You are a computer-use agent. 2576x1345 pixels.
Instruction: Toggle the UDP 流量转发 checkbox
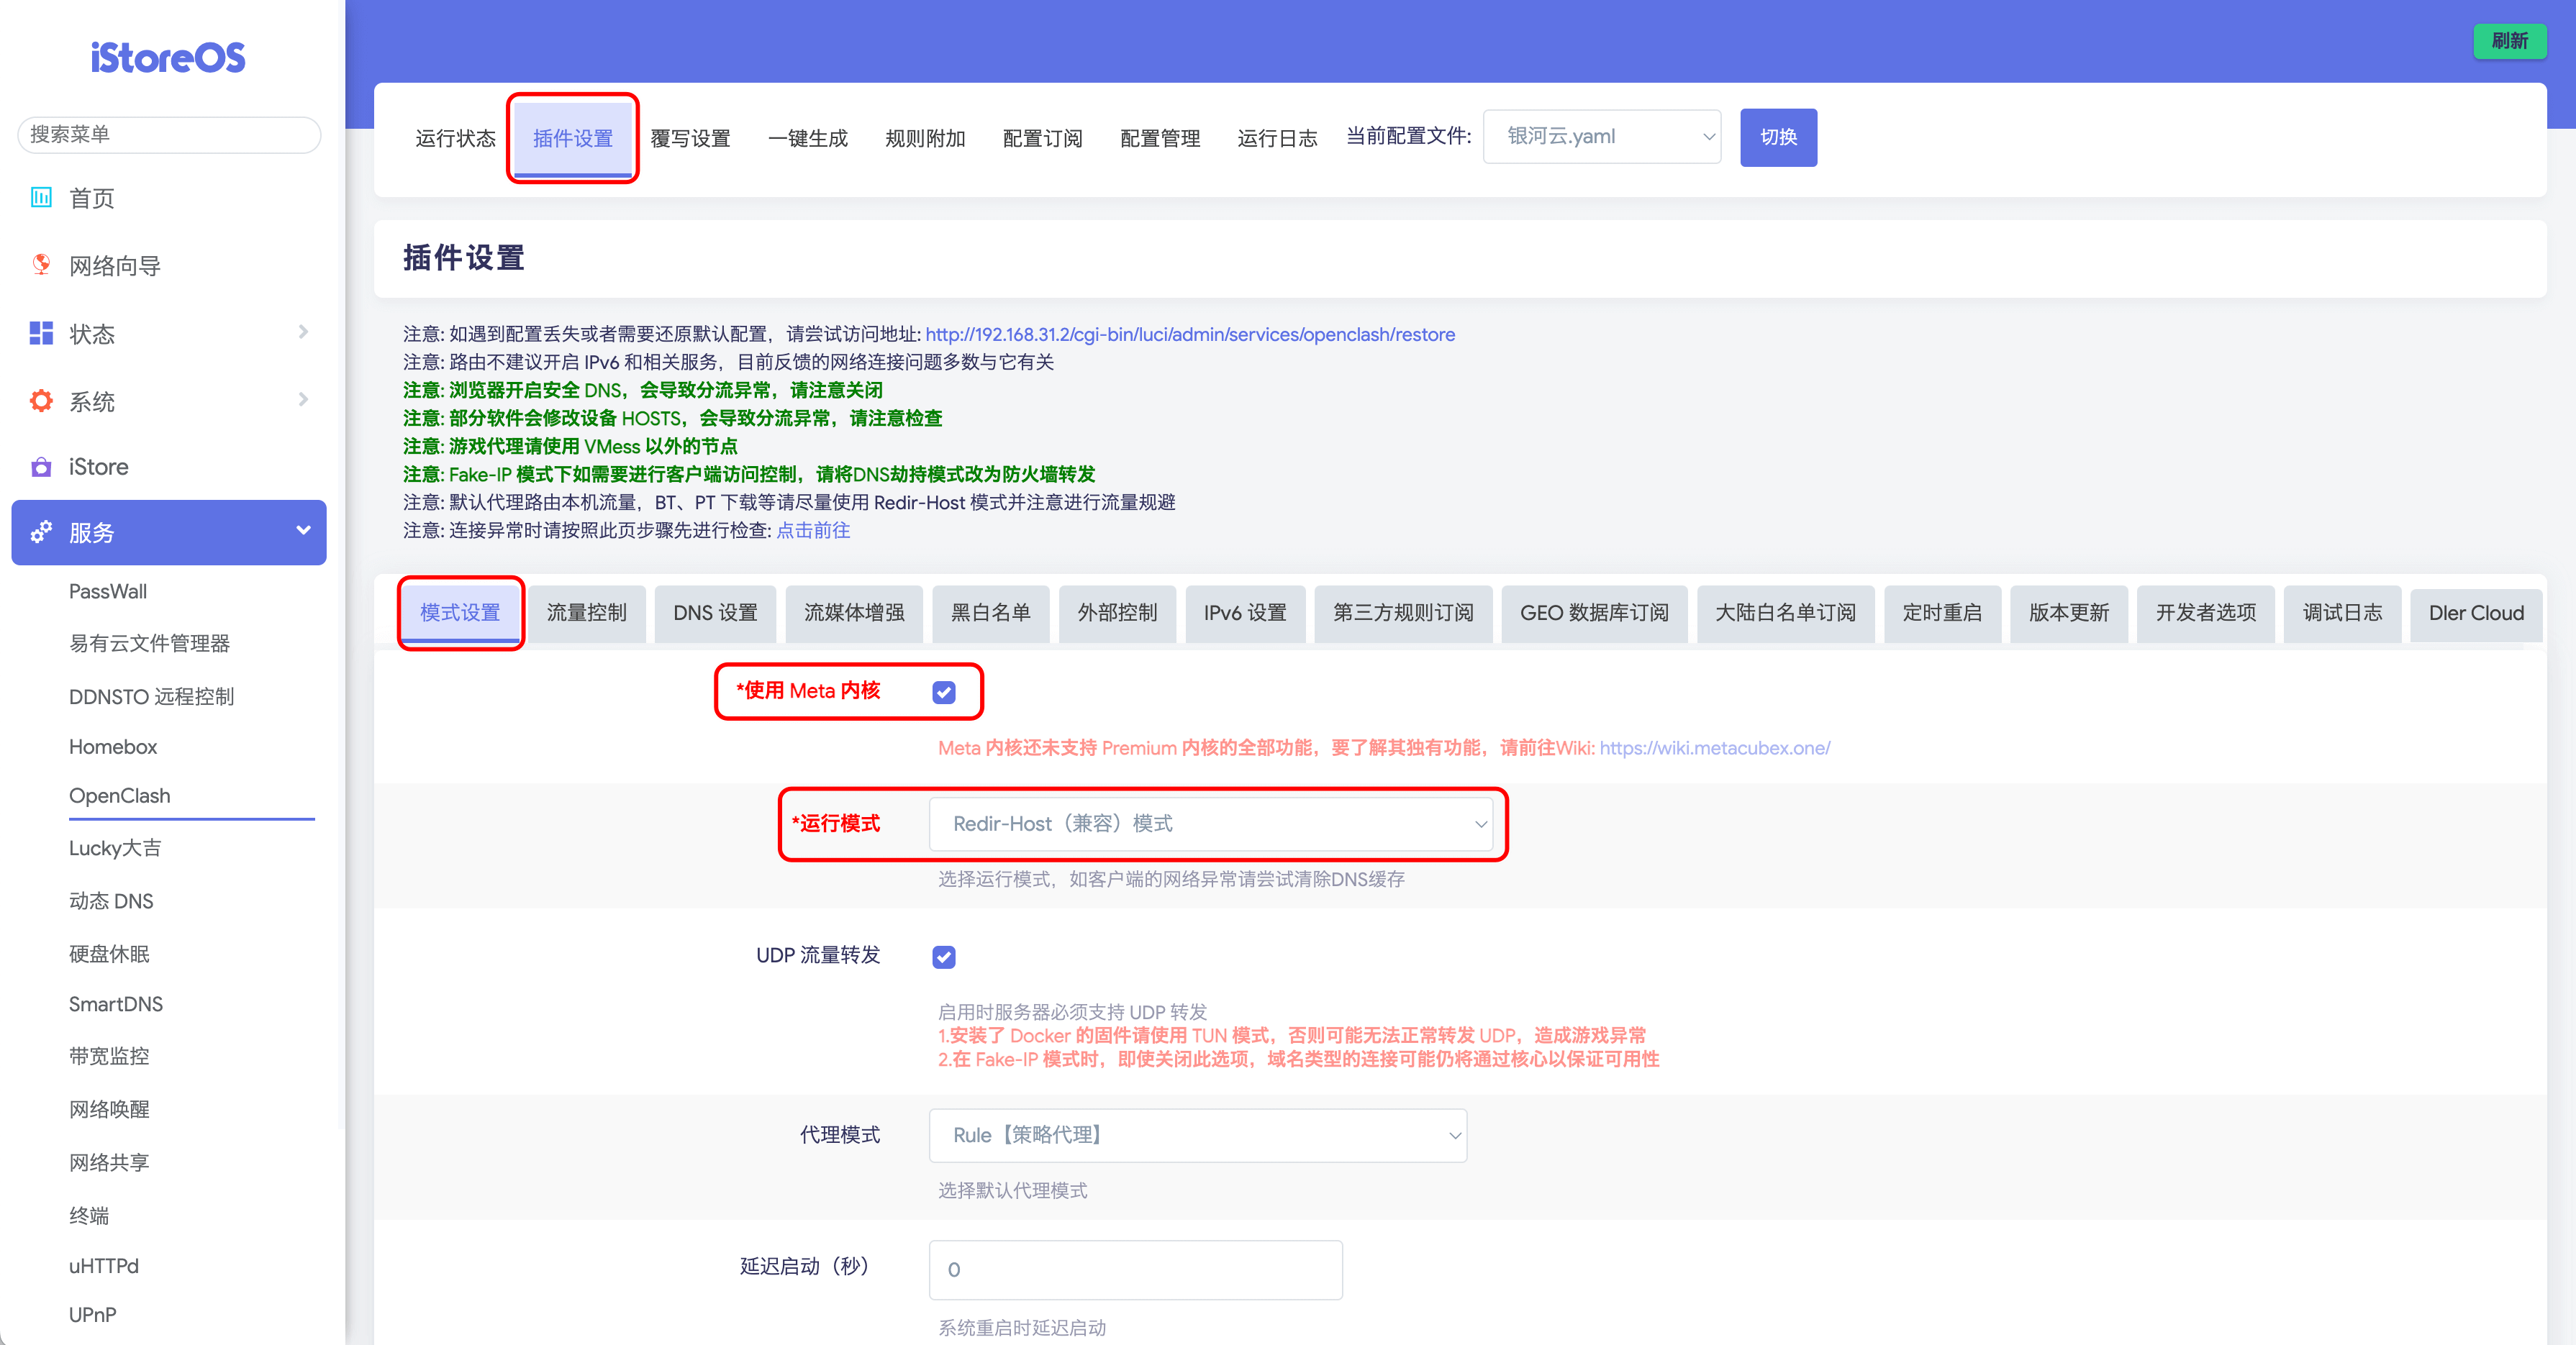943,957
